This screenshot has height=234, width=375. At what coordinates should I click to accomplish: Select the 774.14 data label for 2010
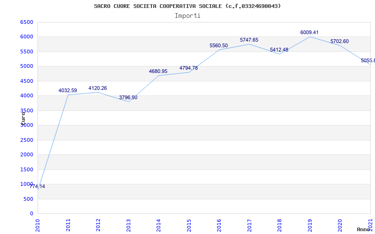click(x=37, y=186)
